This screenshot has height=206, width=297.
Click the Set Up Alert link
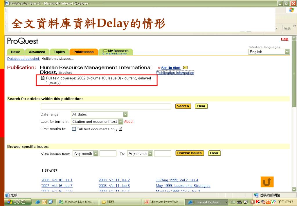pos(171,68)
